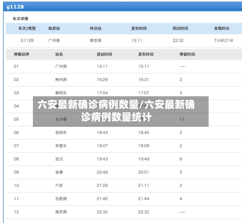Image resolution: width=242 pixels, height=223 pixels.
Task: Click arrival time 18:43 for 岳阳东
Action: pyautogui.click(x=102, y=133)
